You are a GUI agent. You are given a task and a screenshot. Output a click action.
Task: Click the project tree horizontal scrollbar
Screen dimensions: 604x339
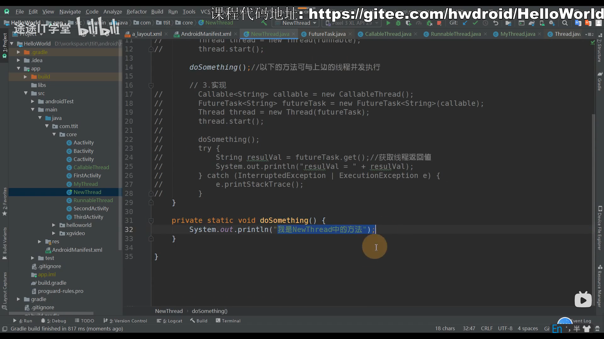point(51,313)
